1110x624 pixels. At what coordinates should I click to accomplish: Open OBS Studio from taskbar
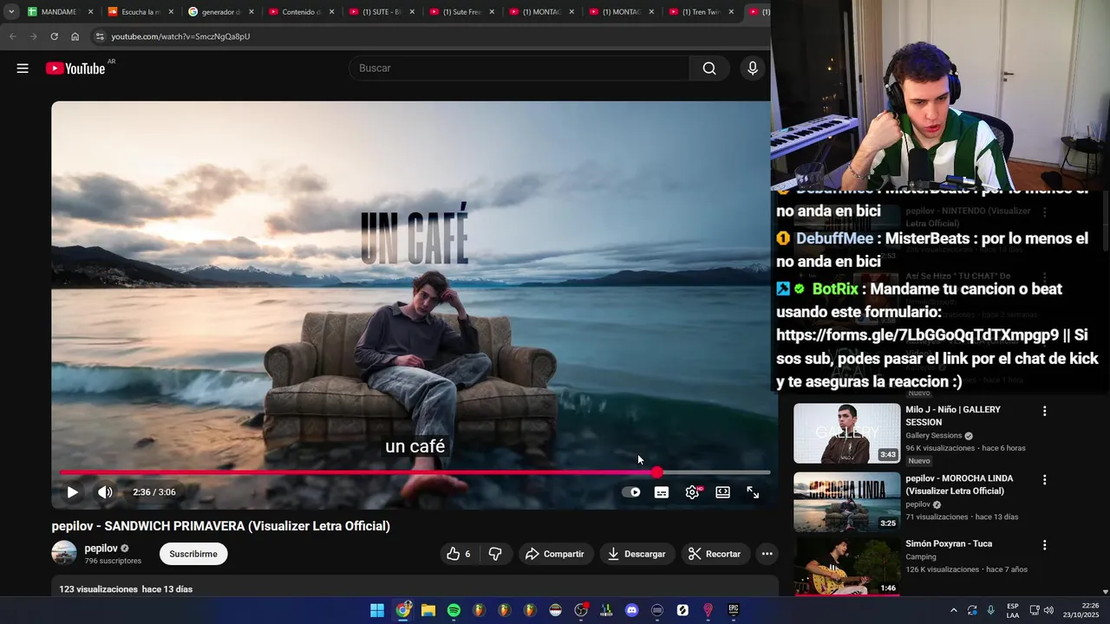pyautogui.click(x=581, y=610)
